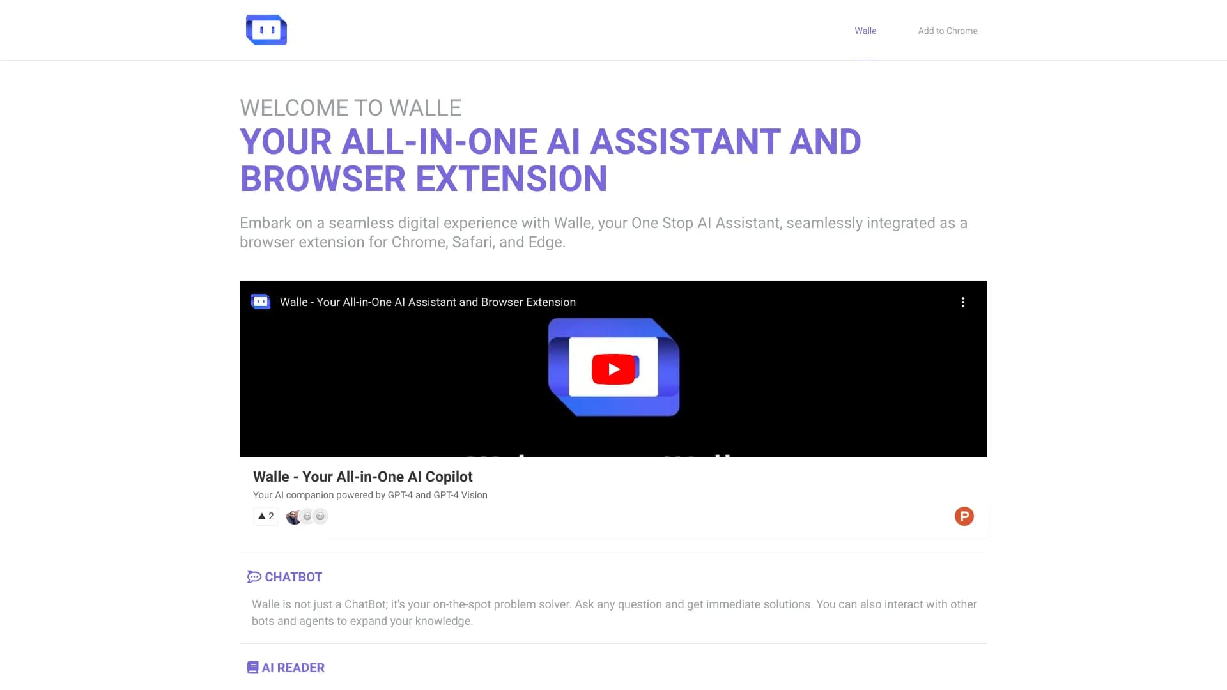Click the first upvoter avatar
Viewport: 1227px width, 690px height.
(294, 516)
